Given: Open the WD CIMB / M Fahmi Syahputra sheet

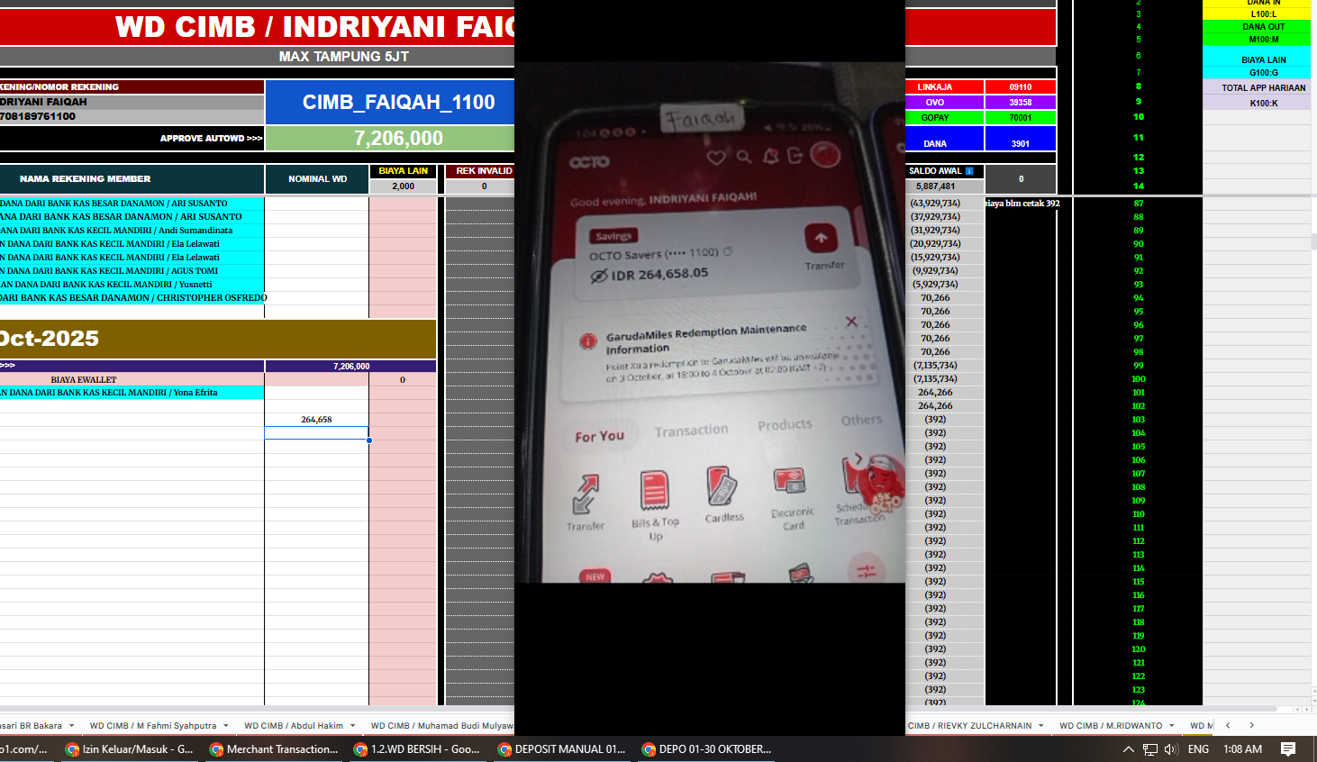Looking at the screenshot, I should 153,725.
